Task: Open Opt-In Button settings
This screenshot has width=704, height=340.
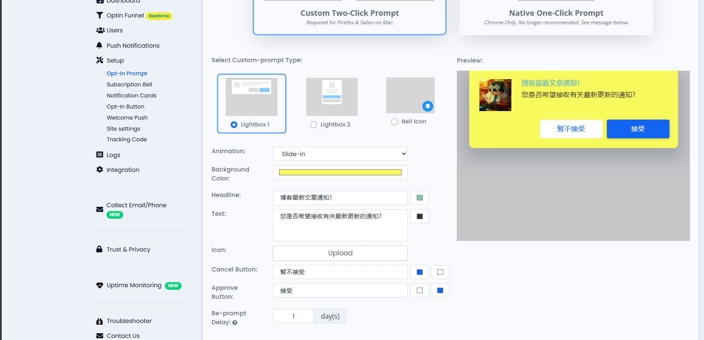Action: (126, 106)
